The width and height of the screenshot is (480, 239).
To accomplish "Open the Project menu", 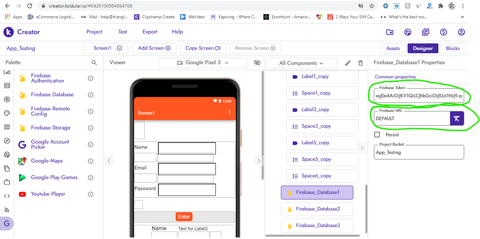I will click(x=94, y=32).
